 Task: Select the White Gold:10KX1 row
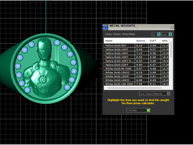click(136, 72)
